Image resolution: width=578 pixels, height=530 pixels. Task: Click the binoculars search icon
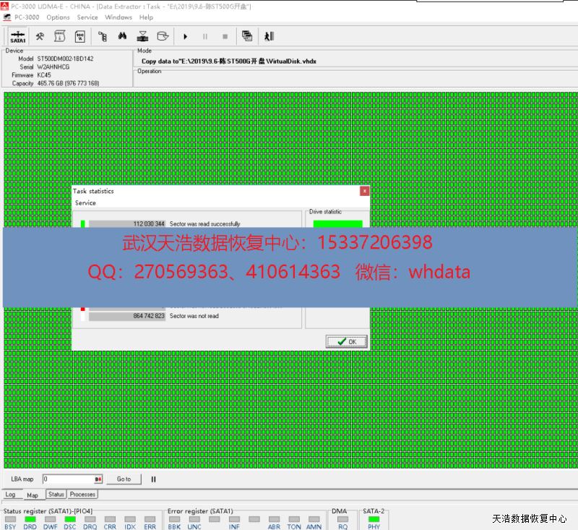123,36
